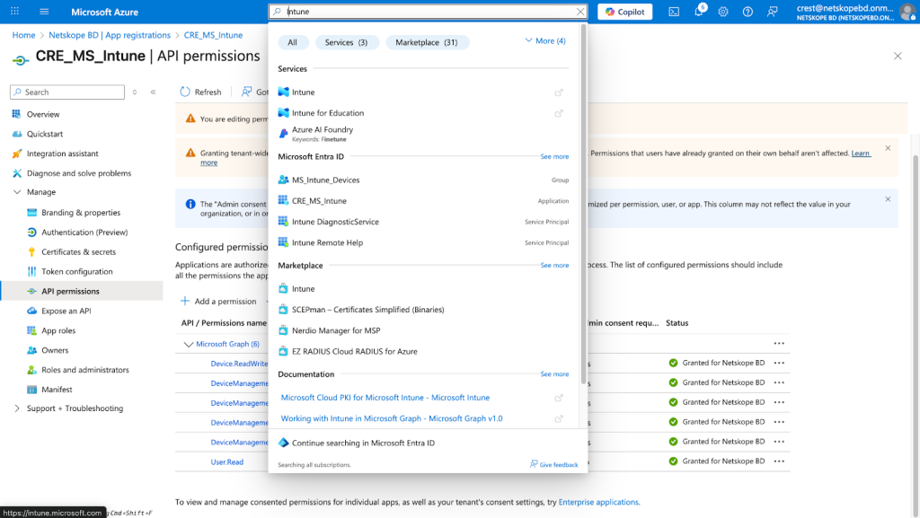See more Microsoft Entra ID results
The height and width of the screenshot is (518, 920).
pos(554,156)
